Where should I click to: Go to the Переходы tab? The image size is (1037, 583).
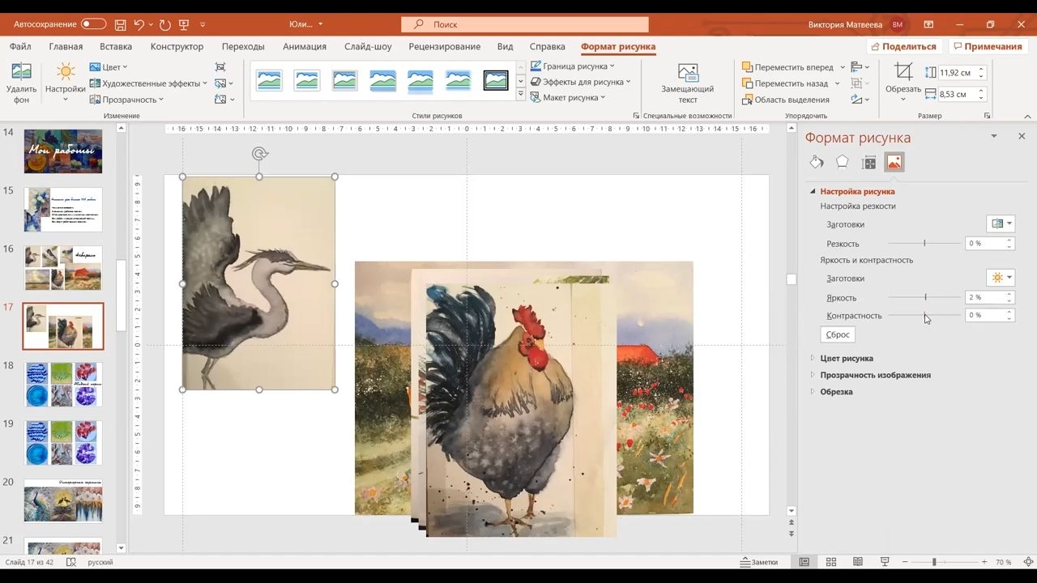[x=243, y=46]
